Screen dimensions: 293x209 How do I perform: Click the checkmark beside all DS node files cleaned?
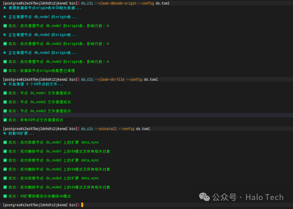point(5,120)
